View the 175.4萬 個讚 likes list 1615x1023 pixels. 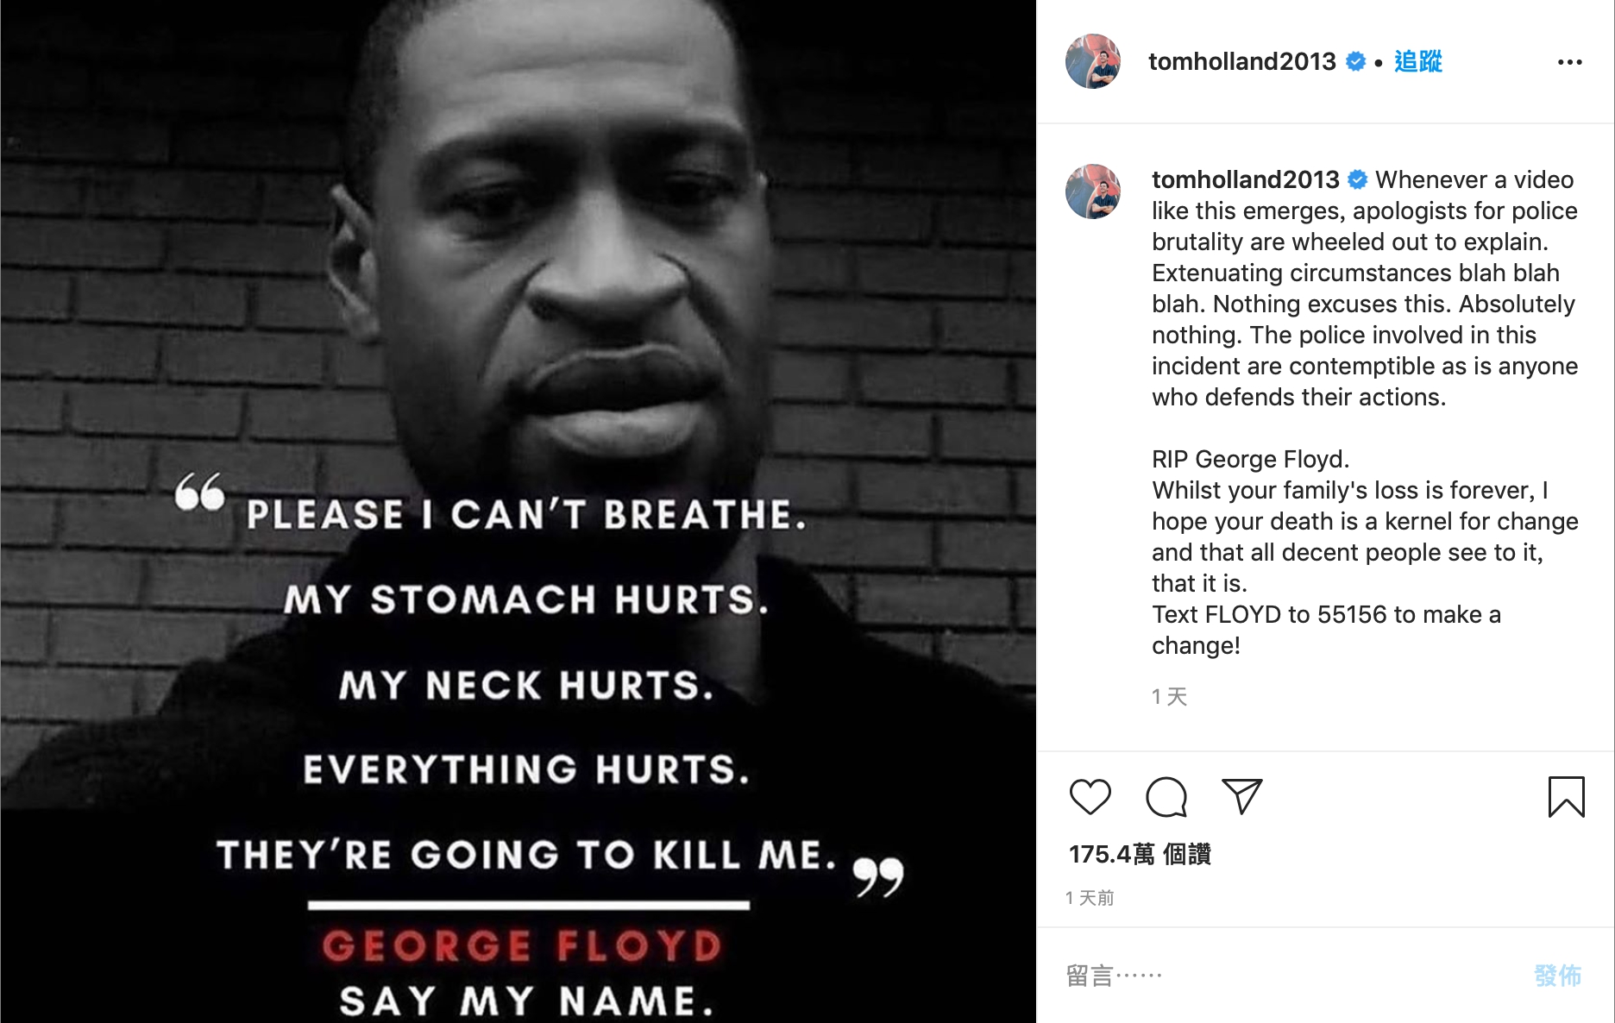point(1140,854)
